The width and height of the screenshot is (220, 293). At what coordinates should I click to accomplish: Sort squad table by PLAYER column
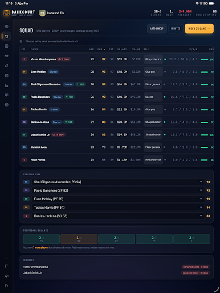[34, 49]
